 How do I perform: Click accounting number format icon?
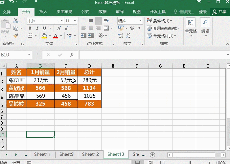(x=121, y=28)
